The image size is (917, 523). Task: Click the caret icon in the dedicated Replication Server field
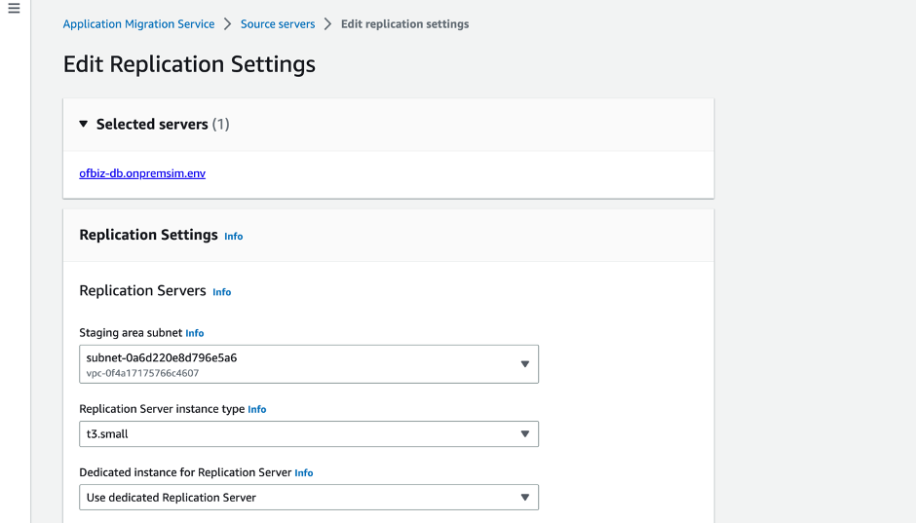(524, 498)
